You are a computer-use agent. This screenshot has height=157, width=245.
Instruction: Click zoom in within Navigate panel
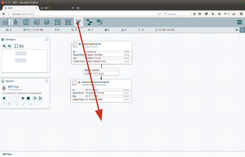point(4,46)
